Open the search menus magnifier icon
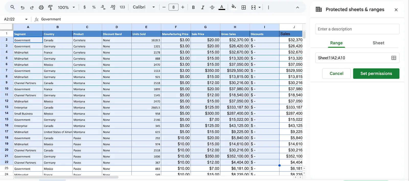 [x=12, y=7]
